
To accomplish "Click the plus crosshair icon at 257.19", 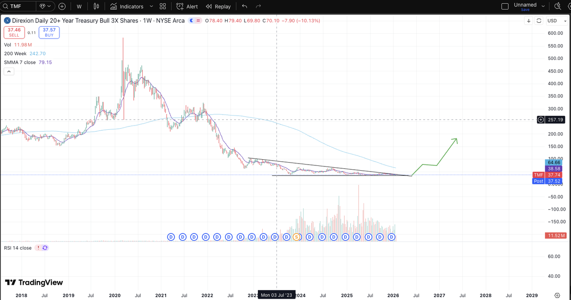I will 540,120.
